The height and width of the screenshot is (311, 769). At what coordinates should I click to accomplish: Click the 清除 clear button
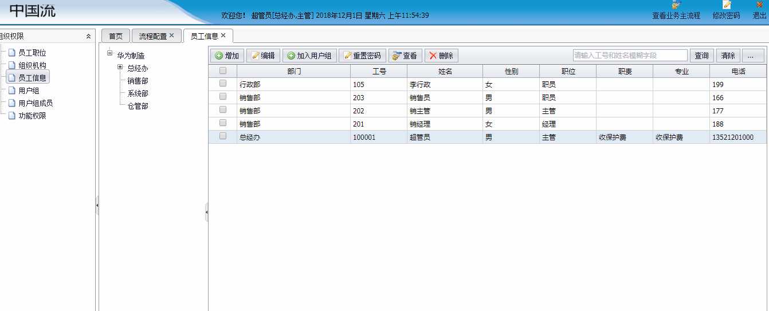(x=728, y=56)
